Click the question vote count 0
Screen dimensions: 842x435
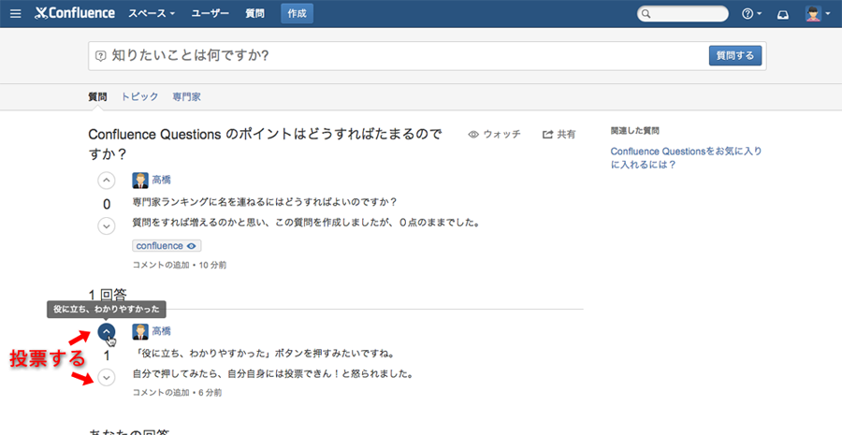pyautogui.click(x=107, y=205)
